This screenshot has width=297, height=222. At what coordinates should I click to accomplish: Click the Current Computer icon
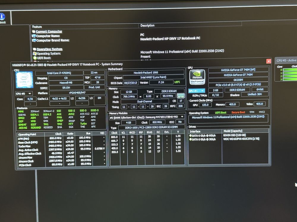click(x=34, y=32)
